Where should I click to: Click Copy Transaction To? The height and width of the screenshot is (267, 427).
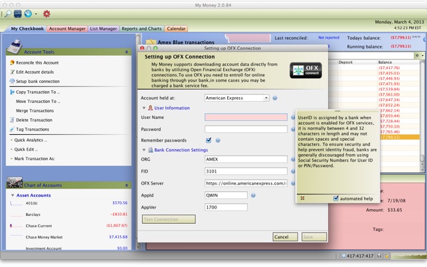[x=38, y=92]
